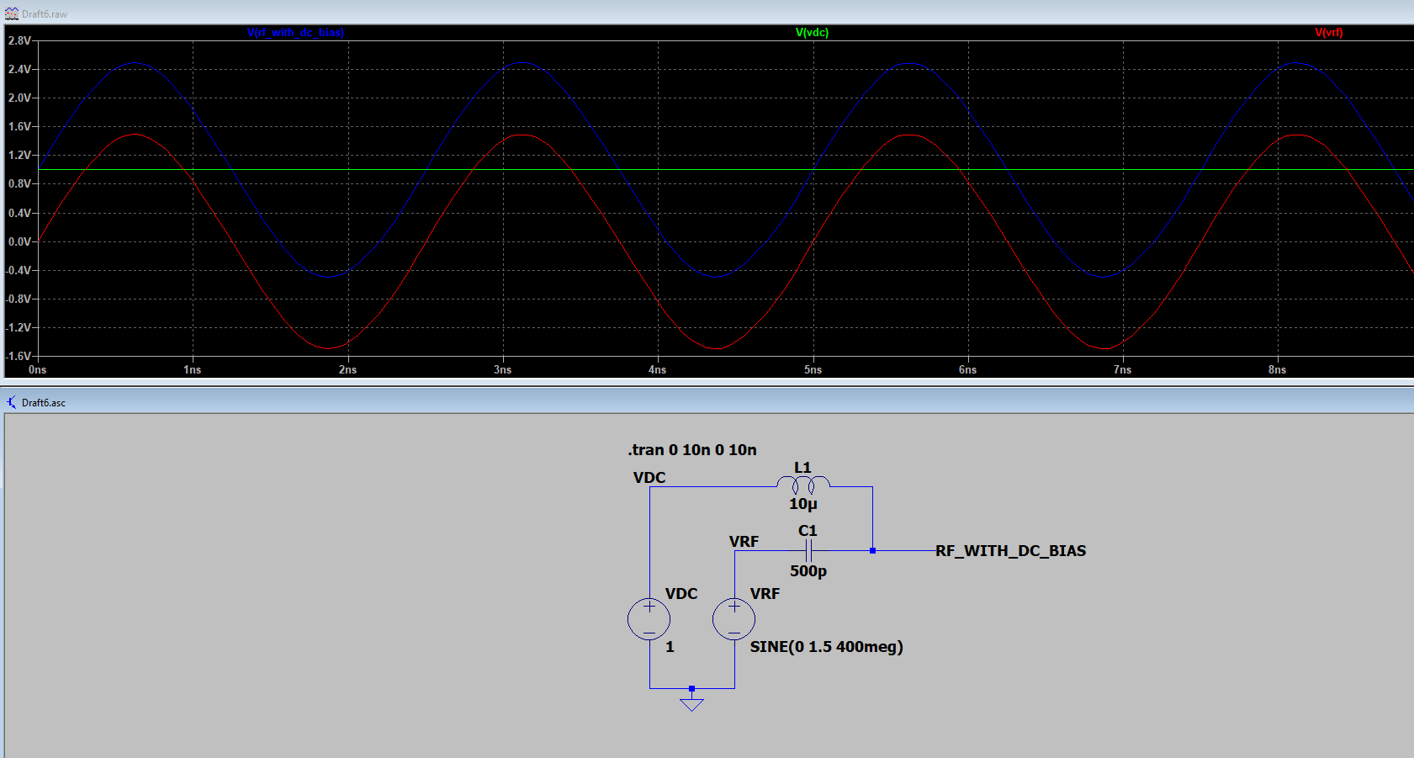The width and height of the screenshot is (1414, 758).
Task: Click the Draft6.raw waveform window icon
Action: pos(11,13)
